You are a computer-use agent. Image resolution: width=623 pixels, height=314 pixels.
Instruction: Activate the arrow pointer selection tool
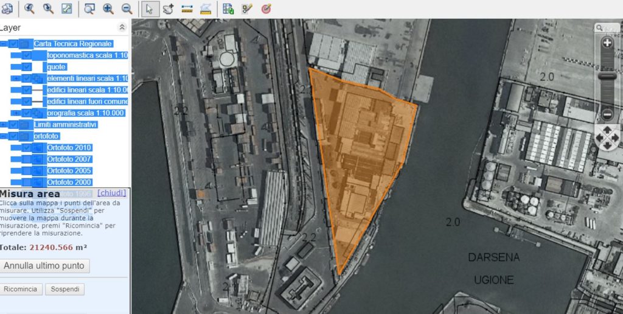[x=148, y=9]
